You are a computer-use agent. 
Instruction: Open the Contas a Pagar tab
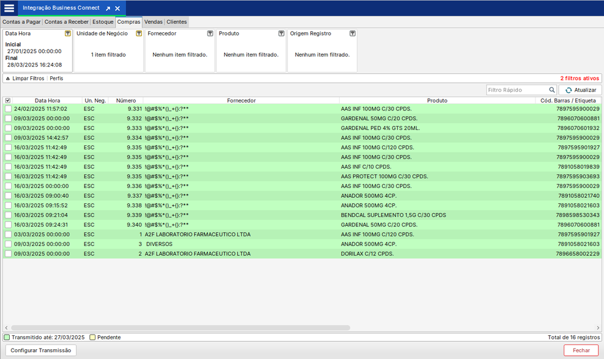21,22
